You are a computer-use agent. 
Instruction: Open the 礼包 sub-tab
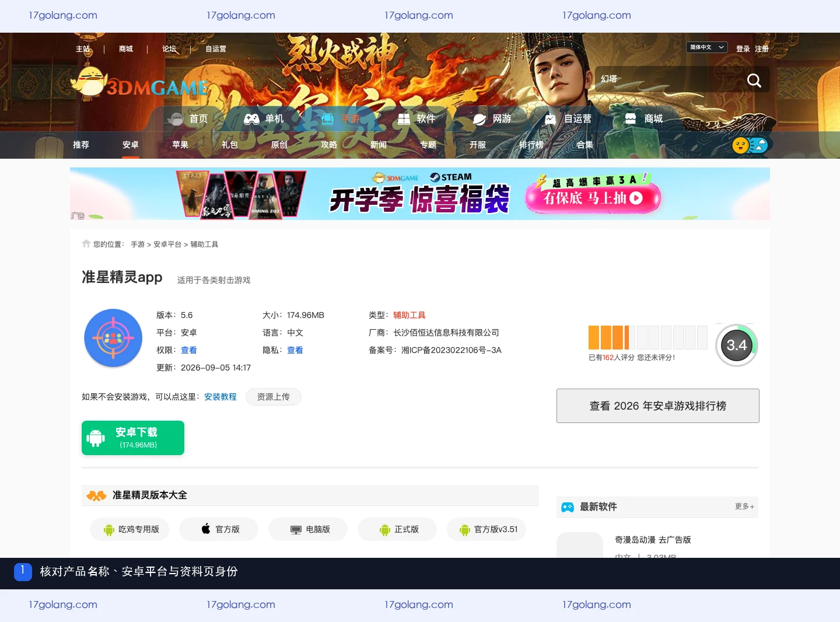tap(230, 145)
